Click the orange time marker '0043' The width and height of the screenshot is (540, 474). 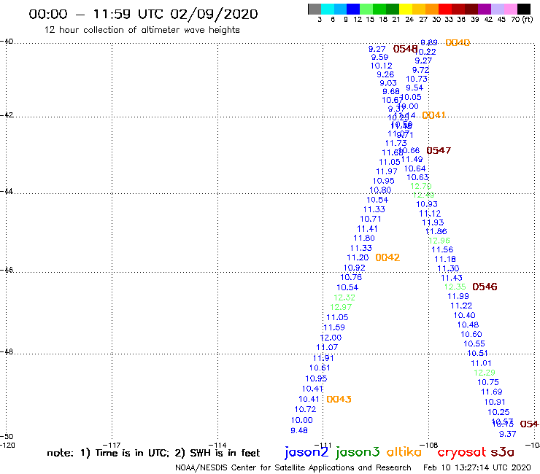[339, 400]
